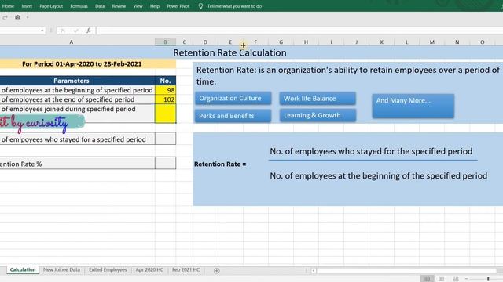Click the Learning & Growth shape button
503x282 pixels.
(318, 115)
